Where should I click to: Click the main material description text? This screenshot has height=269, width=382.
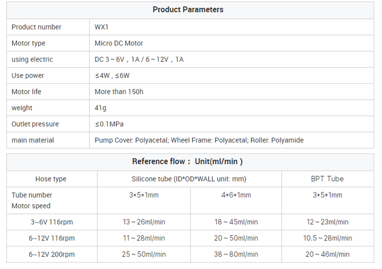point(199,140)
